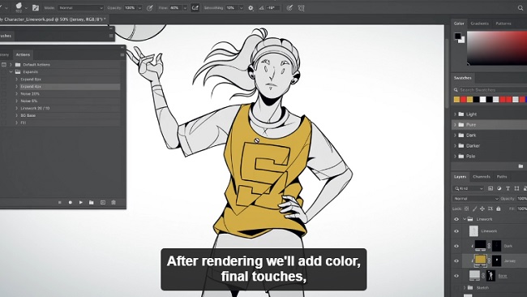The height and width of the screenshot is (297, 527).
Task: Hide the Linework group
Action: coord(456,219)
